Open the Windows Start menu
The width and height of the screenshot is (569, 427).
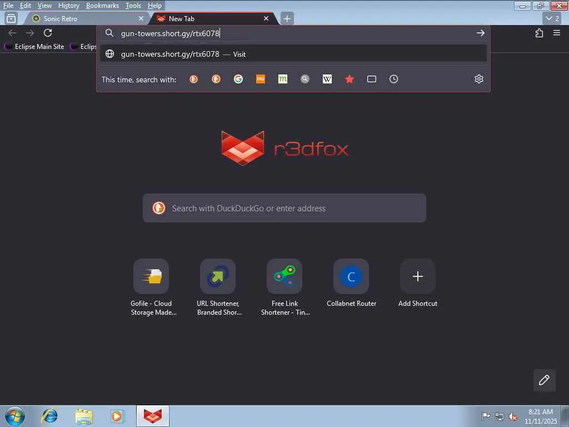[15, 416]
